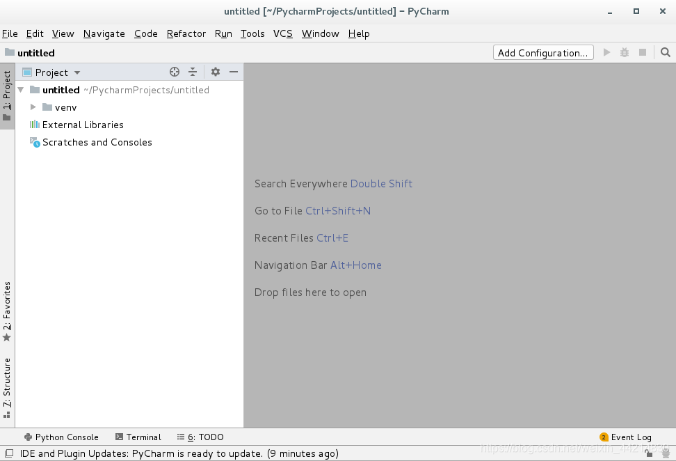Open the Window menu
The image size is (676, 461).
coord(321,33)
